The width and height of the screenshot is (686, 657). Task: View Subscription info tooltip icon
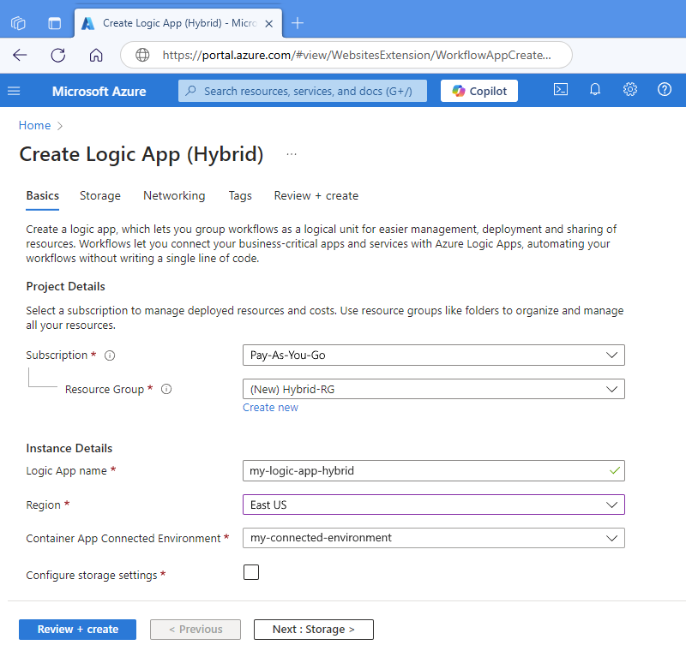click(x=109, y=355)
